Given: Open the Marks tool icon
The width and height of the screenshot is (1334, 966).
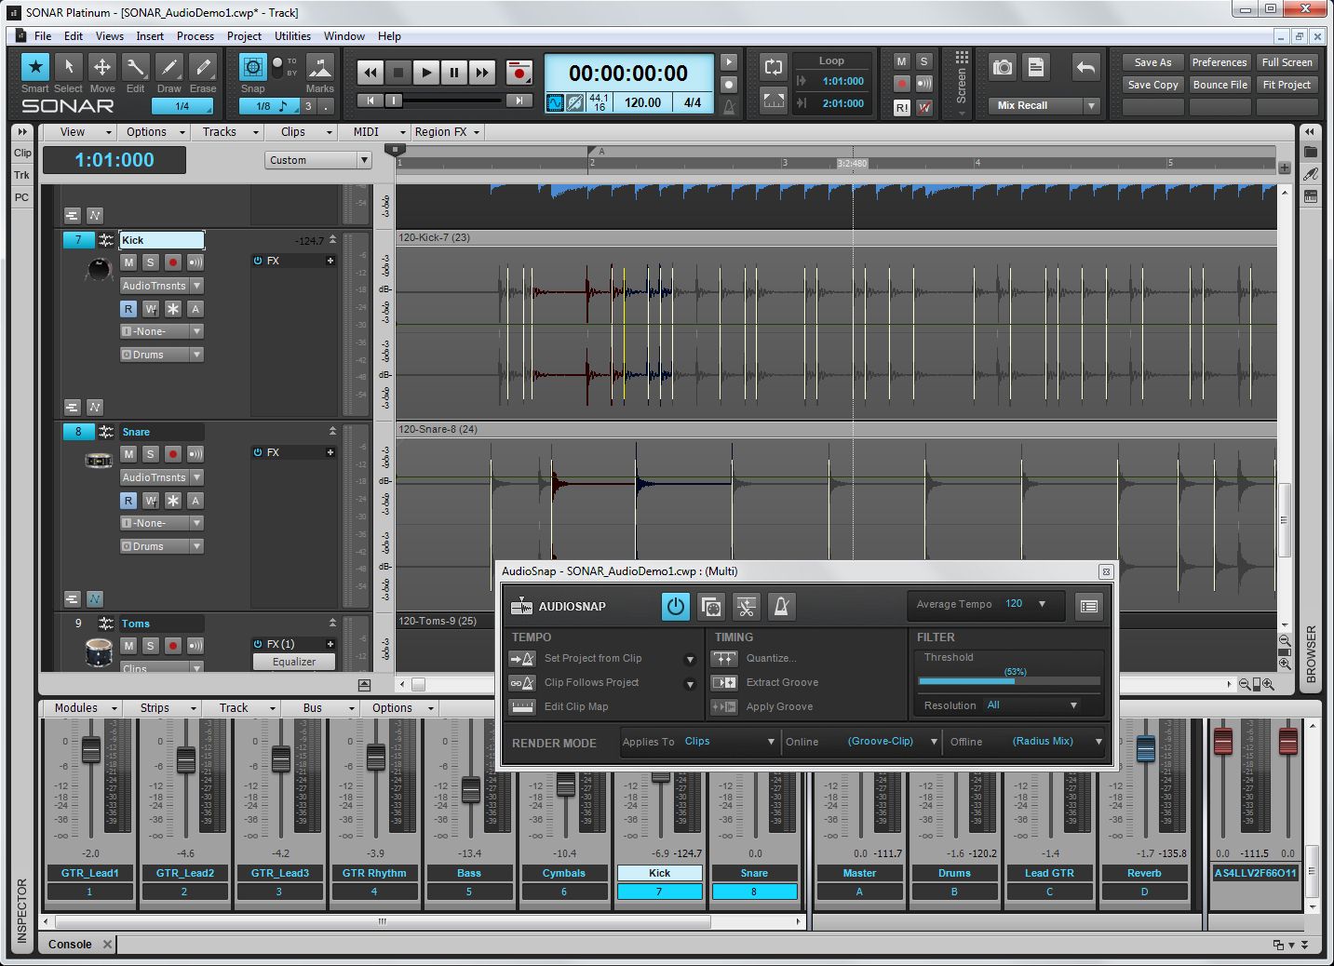Looking at the screenshot, I should coord(319,67).
